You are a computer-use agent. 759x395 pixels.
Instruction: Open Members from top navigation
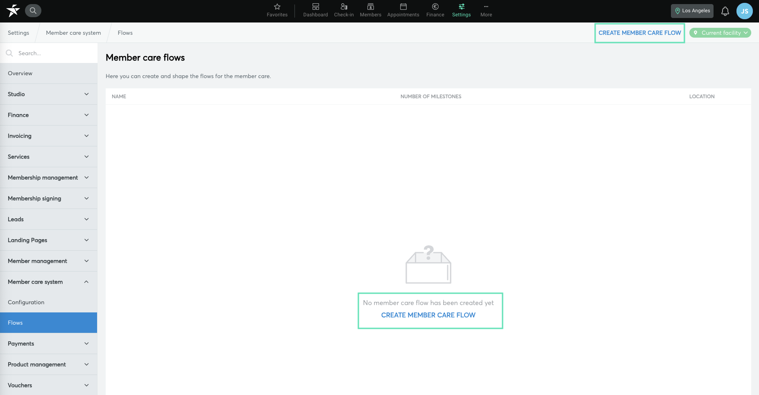coord(371,11)
